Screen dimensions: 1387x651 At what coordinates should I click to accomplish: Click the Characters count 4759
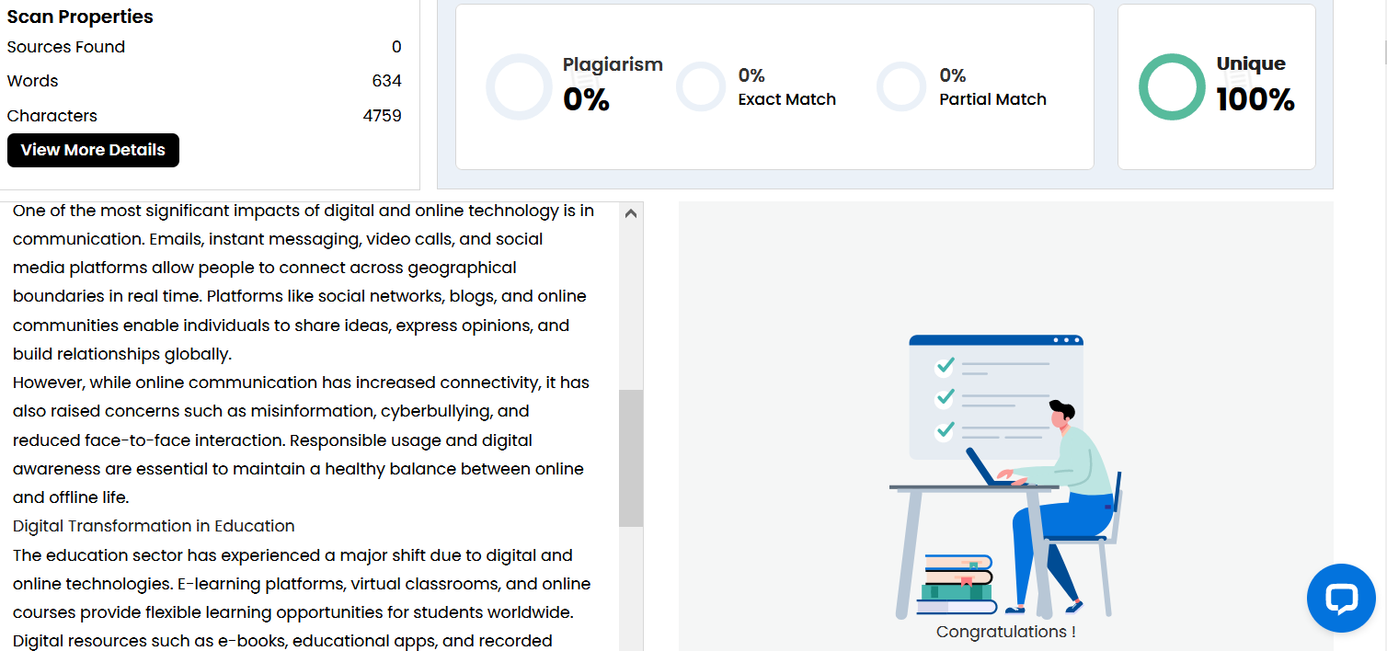382,116
